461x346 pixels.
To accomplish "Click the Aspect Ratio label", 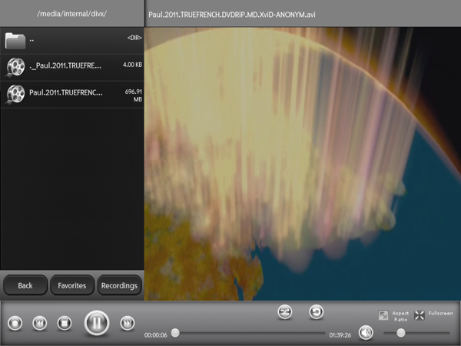I will coord(400,316).
